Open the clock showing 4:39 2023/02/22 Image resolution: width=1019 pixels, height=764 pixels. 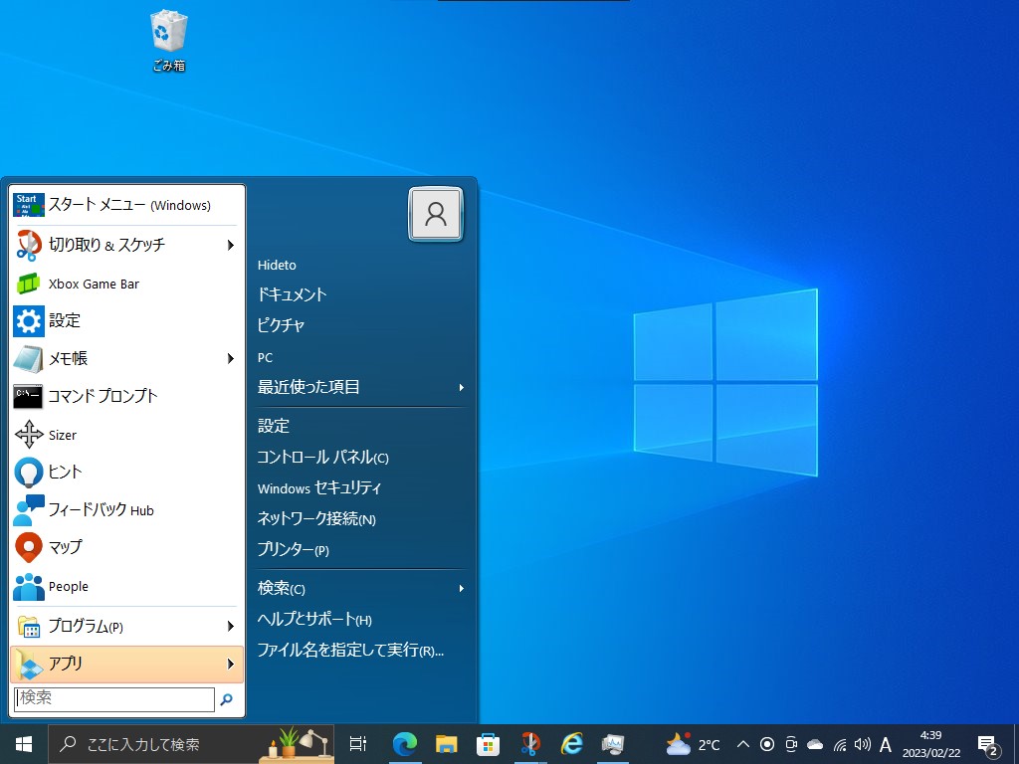[931, 744]
